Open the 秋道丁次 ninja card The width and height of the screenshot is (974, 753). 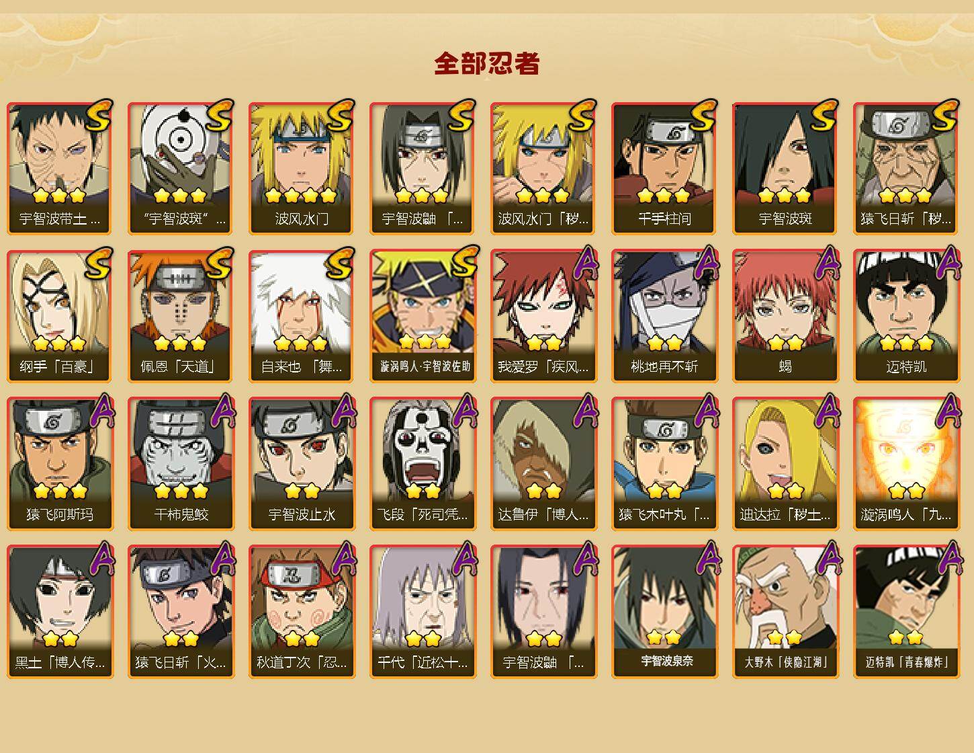point(302,612)
